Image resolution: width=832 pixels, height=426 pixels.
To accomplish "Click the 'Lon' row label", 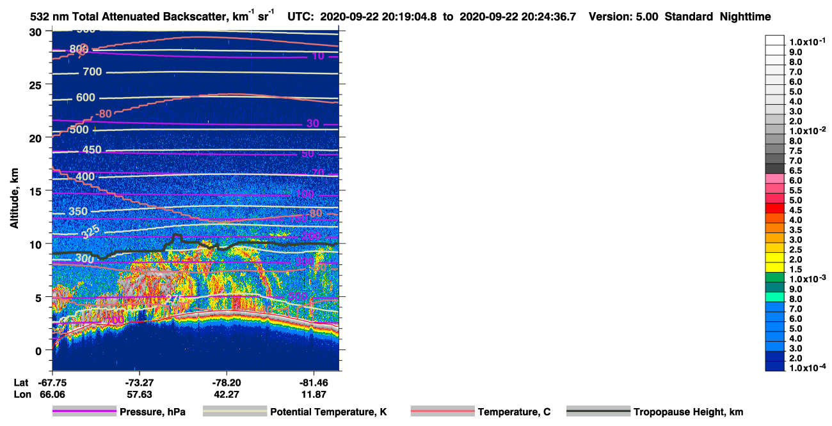I will (22, 395).
